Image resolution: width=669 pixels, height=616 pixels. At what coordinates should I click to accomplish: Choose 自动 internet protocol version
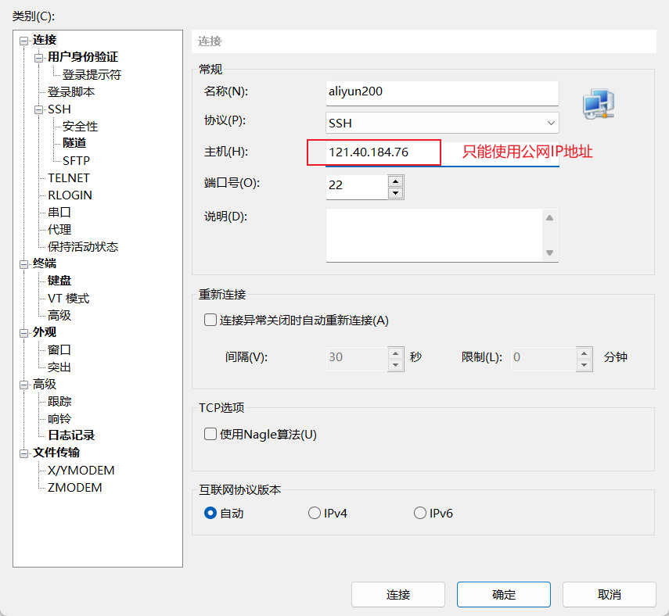210,514
